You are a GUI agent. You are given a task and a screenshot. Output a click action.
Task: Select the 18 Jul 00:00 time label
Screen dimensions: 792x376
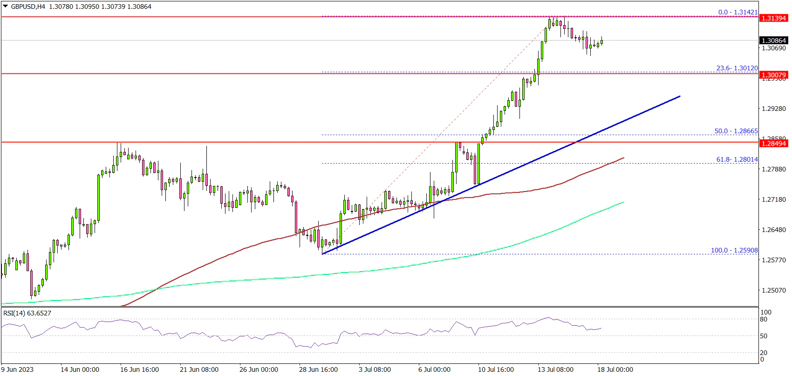tap(615, 369)
